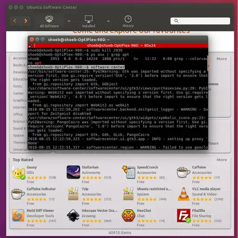Maximize the terminal window
Viewport: 238px width, 238px height.
[x=43, y=40]
